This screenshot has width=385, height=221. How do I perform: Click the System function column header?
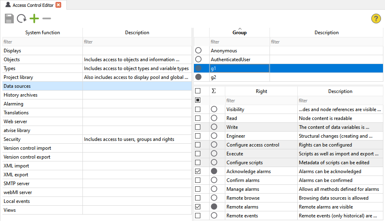42,33
